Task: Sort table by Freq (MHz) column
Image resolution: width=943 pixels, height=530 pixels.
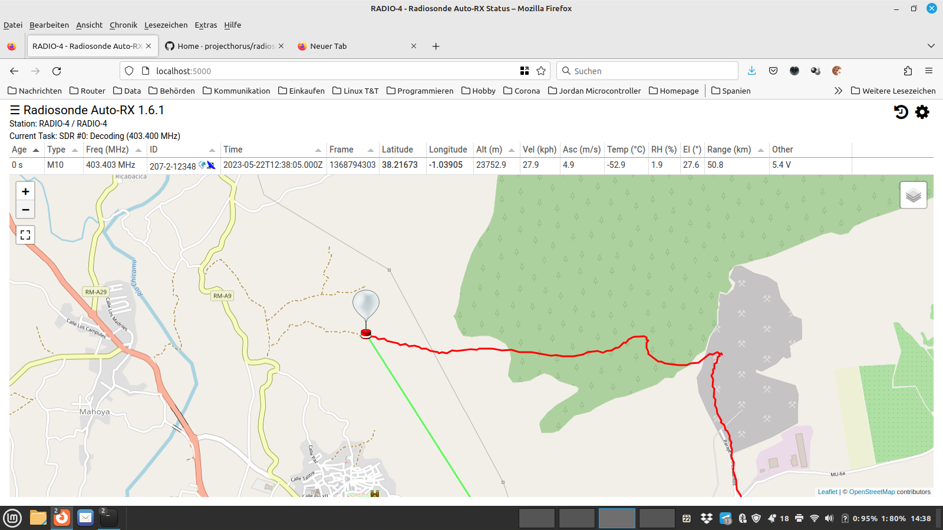Action: click(x=114, y=150)
